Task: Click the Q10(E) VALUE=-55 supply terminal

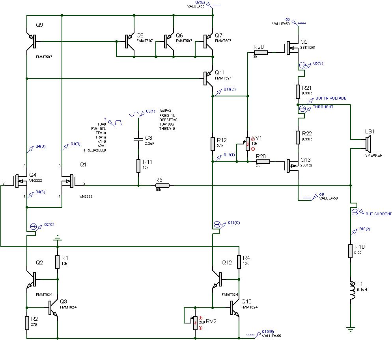Action: pos(254,335)
